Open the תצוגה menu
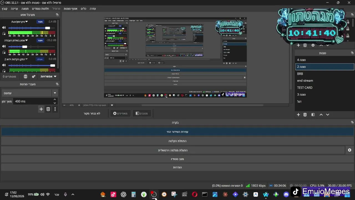Image resolution: width=355 pixels, height=200 pixels. tap(25, 9)
